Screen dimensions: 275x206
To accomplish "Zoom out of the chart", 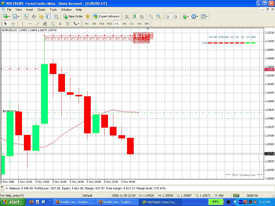I will point(158,16).
